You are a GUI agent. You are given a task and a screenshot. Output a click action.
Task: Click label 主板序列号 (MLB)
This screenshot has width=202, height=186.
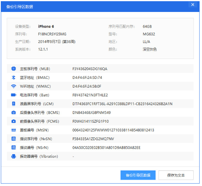35,69
